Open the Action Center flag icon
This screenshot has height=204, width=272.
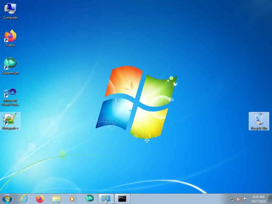point(245,199)
